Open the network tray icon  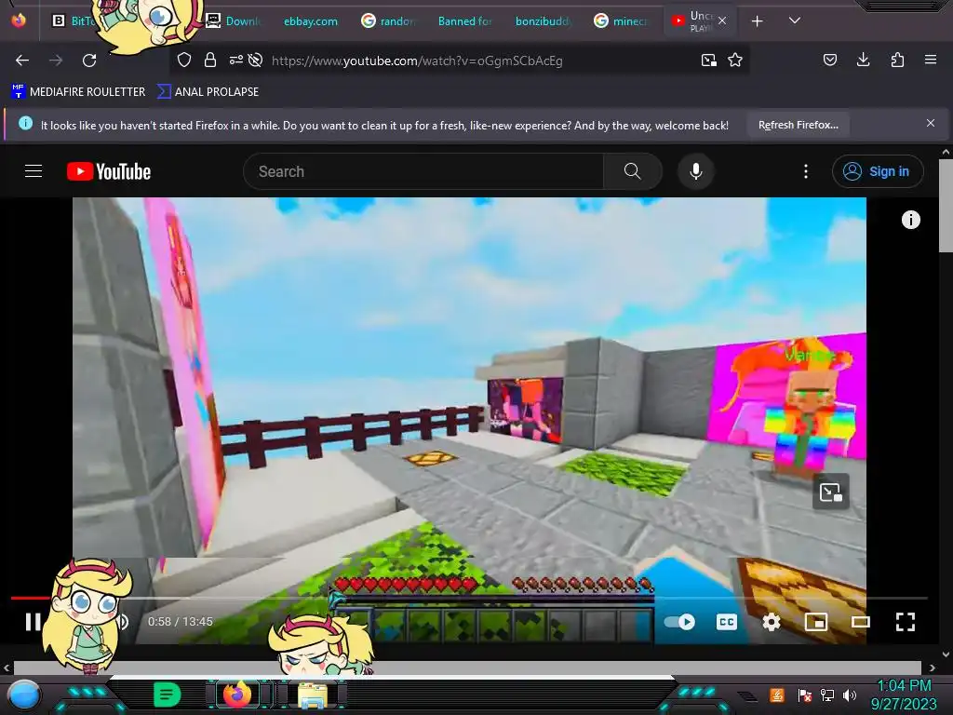(827, 695)
